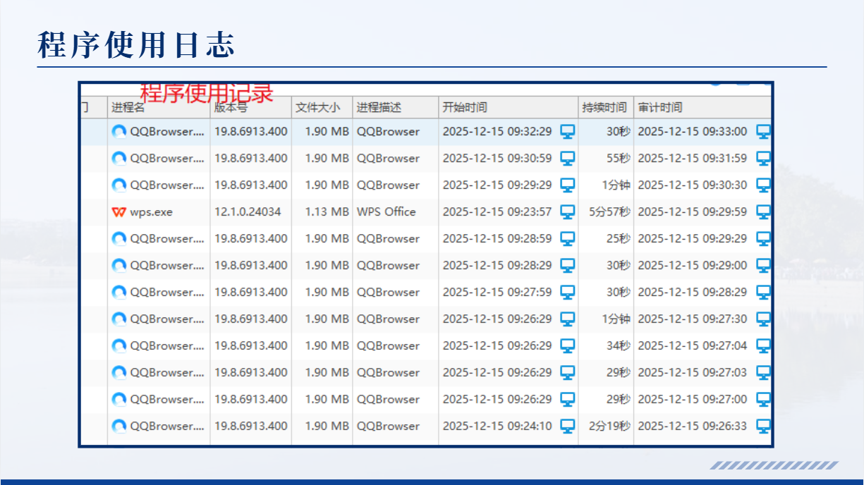Sort by the 进程名 column header
The image size is (864, 485).
(128, 108)
